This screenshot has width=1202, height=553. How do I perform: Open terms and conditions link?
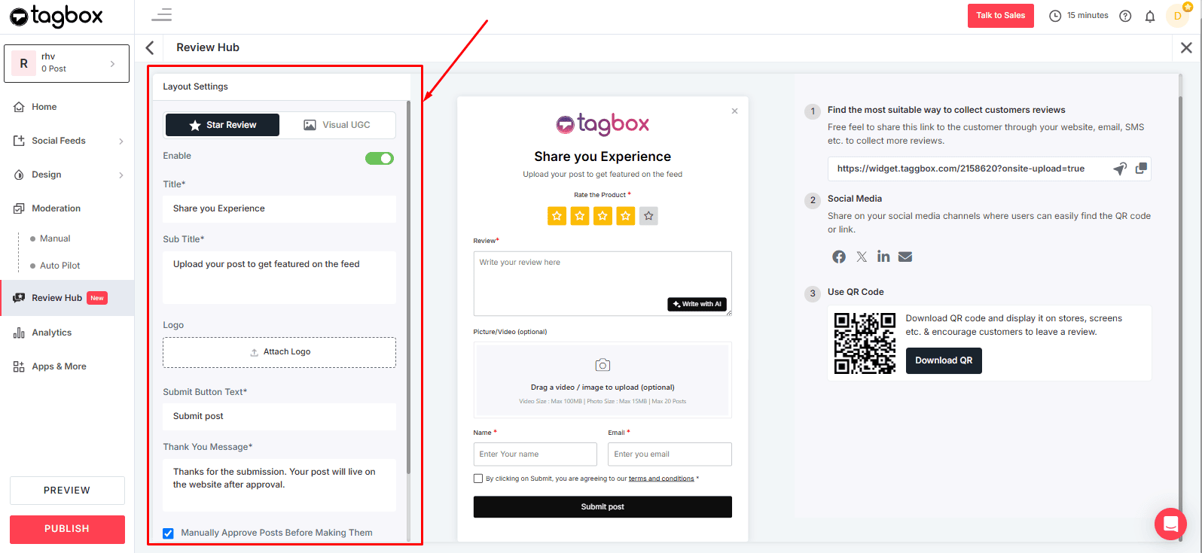click(661, 479)
